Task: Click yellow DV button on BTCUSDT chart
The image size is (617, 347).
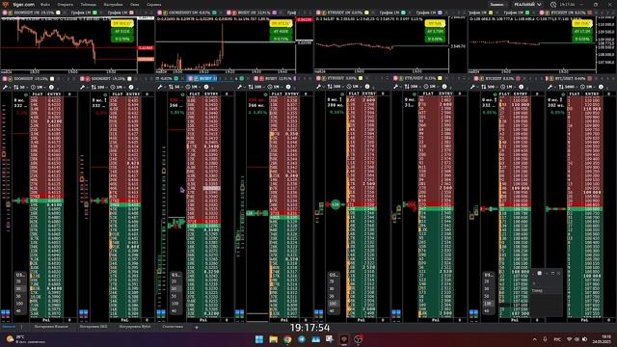Action: tap(582, 23)
